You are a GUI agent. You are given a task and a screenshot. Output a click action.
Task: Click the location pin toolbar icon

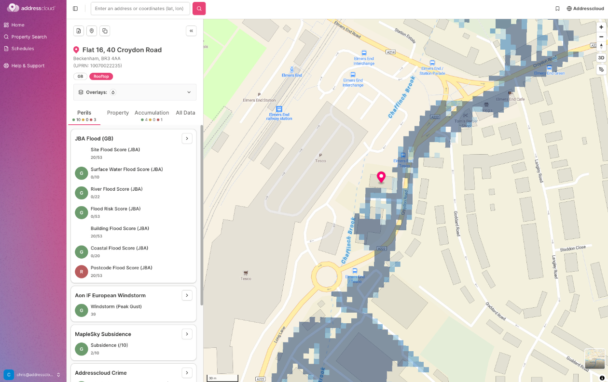pyautogui.click(x=92, y=31)
